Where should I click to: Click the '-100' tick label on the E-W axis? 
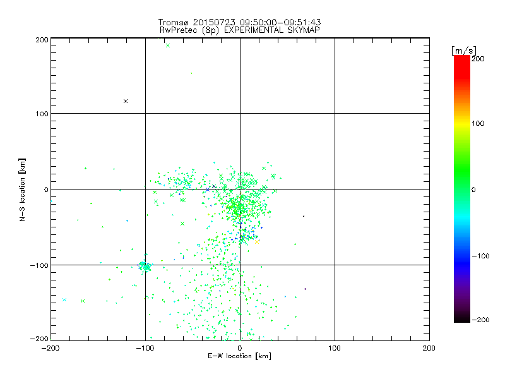tap(145, 348)
